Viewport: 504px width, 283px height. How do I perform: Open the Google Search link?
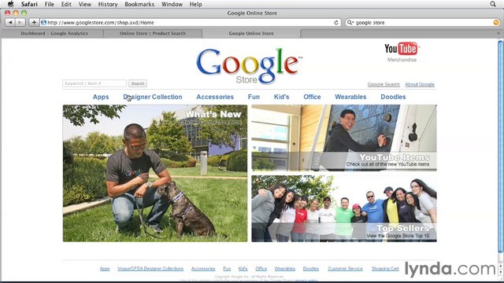click(384, 84)
